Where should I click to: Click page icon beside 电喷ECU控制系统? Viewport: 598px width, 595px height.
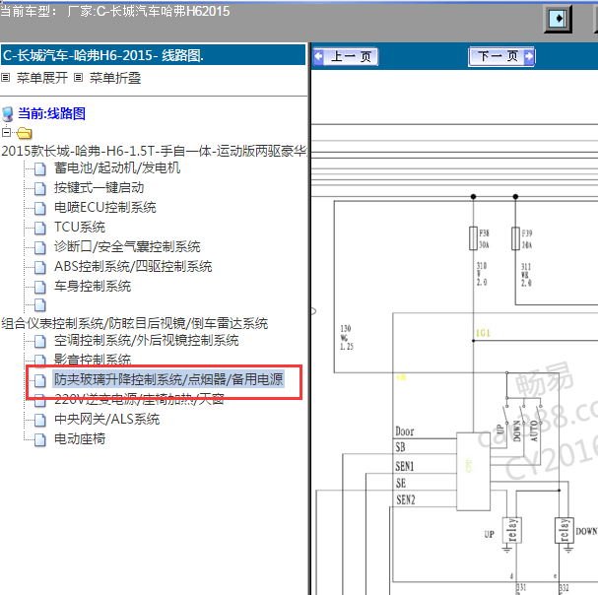point(40,208)
